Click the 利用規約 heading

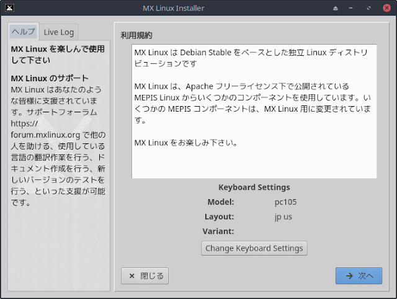point(136,35)
